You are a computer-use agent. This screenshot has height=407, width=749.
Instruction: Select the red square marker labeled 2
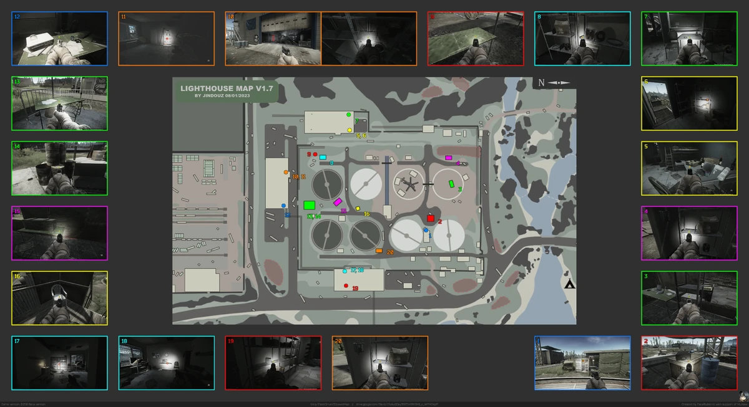click(430, 219)
